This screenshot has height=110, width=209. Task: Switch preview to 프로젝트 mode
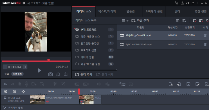coord(17,74)
